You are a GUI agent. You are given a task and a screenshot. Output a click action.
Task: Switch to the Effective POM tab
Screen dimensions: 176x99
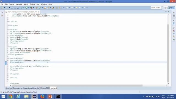45,88
